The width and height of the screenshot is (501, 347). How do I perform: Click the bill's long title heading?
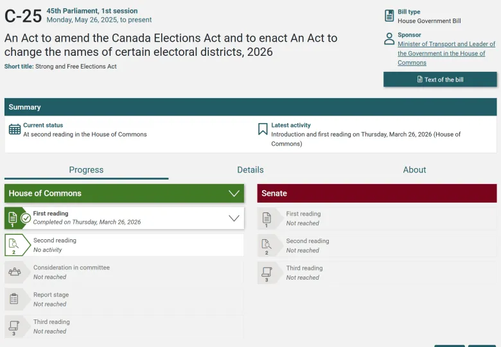click(x=171, y=45)
